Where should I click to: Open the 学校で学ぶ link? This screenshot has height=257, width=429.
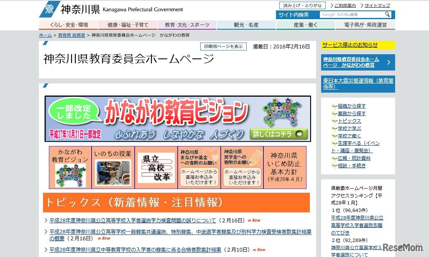coord(350,128)
